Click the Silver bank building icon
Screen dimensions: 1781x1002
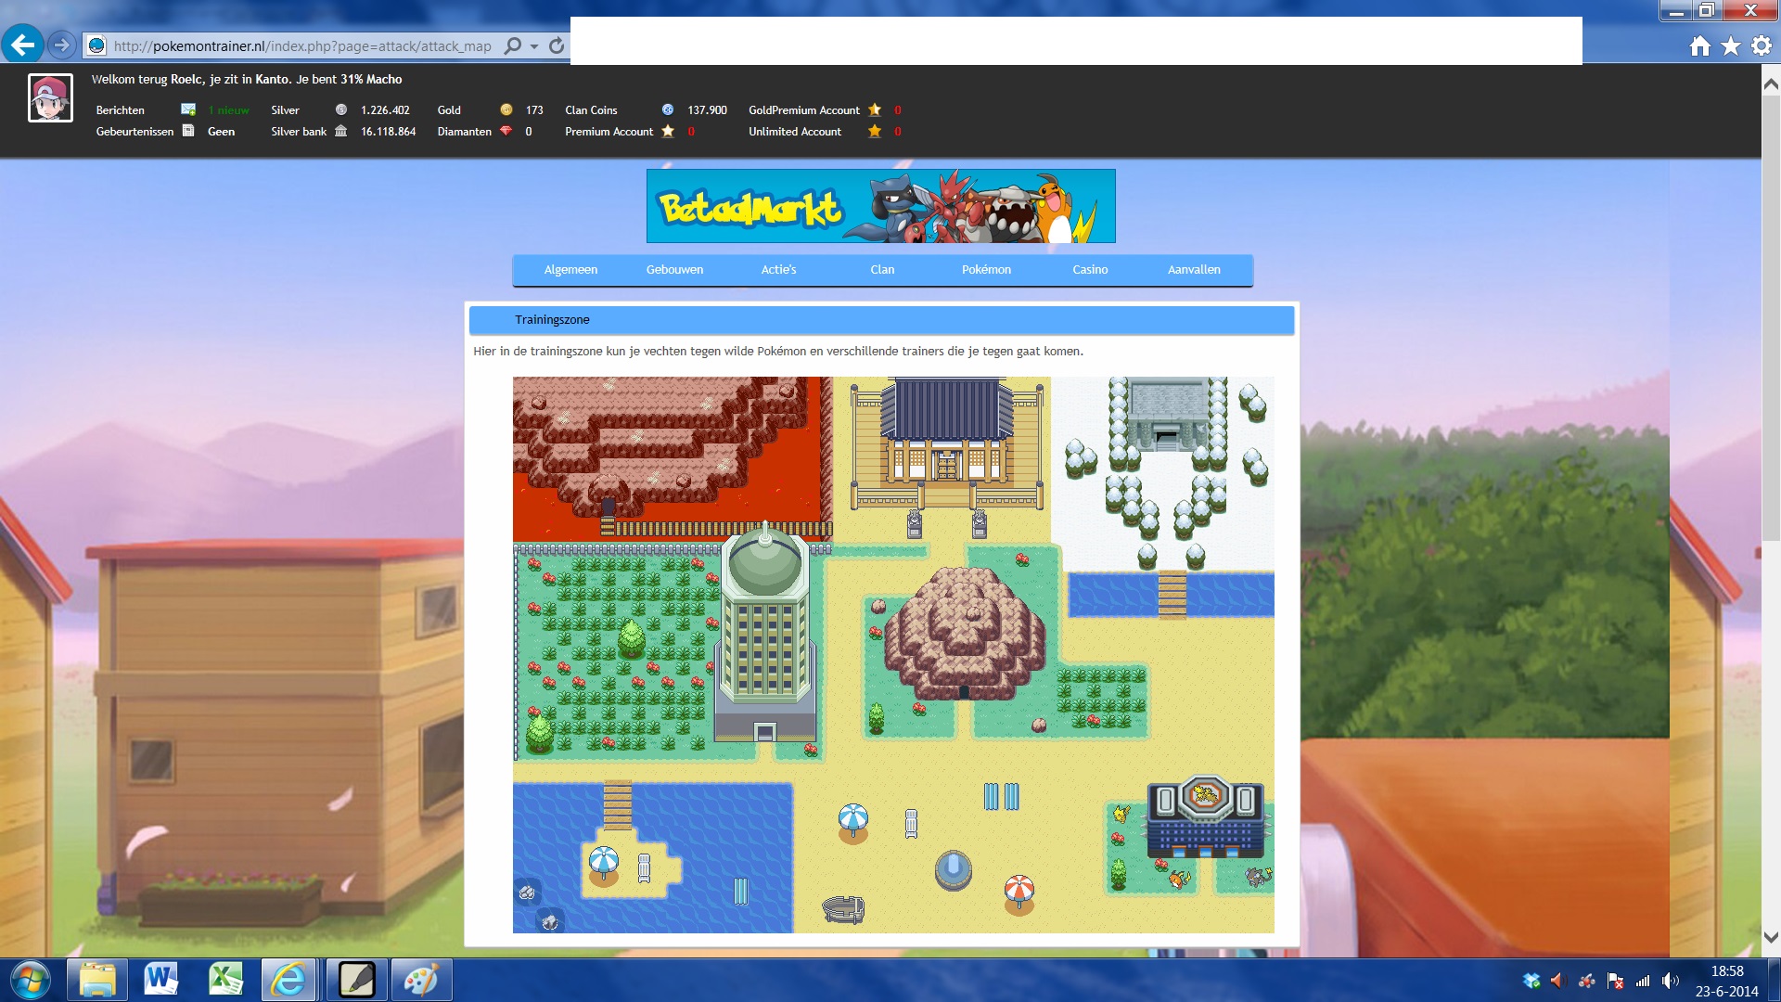coord(341,131)
